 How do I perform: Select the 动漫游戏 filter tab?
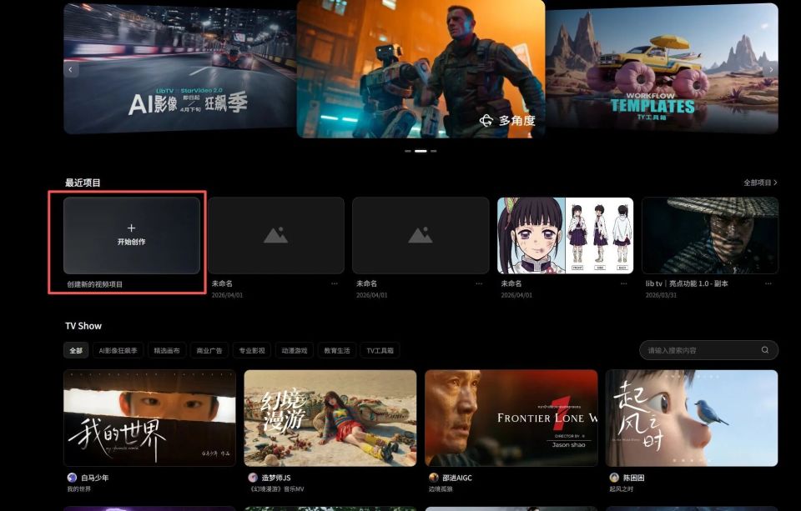pos(295,351)
